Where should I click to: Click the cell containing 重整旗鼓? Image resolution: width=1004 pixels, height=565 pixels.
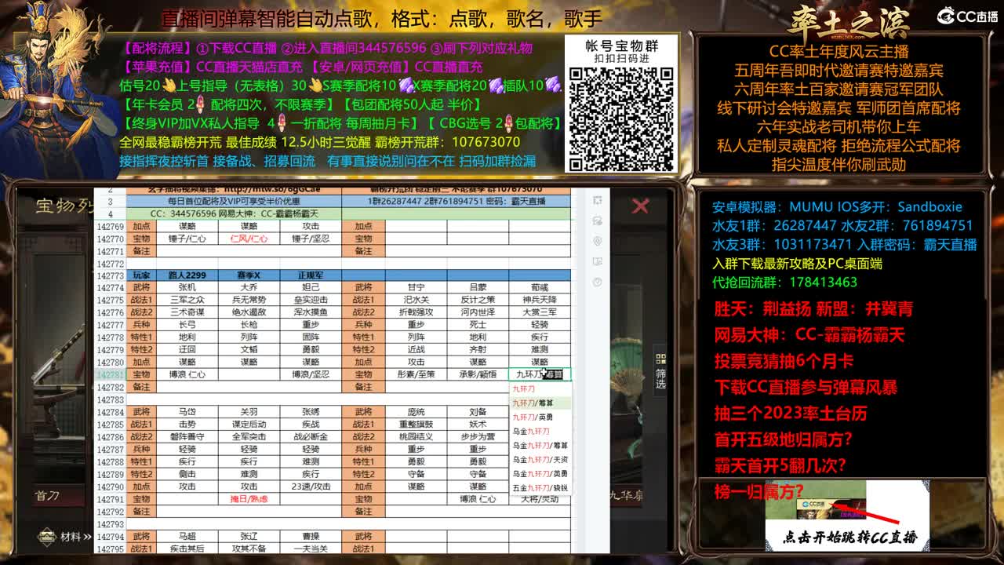(416, 425)
